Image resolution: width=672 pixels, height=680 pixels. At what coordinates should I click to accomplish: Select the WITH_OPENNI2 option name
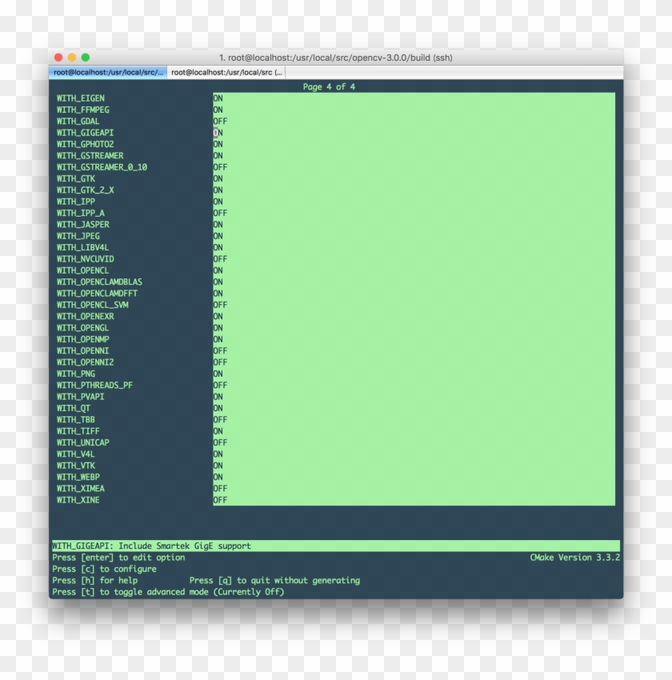(x=85, y=362)
